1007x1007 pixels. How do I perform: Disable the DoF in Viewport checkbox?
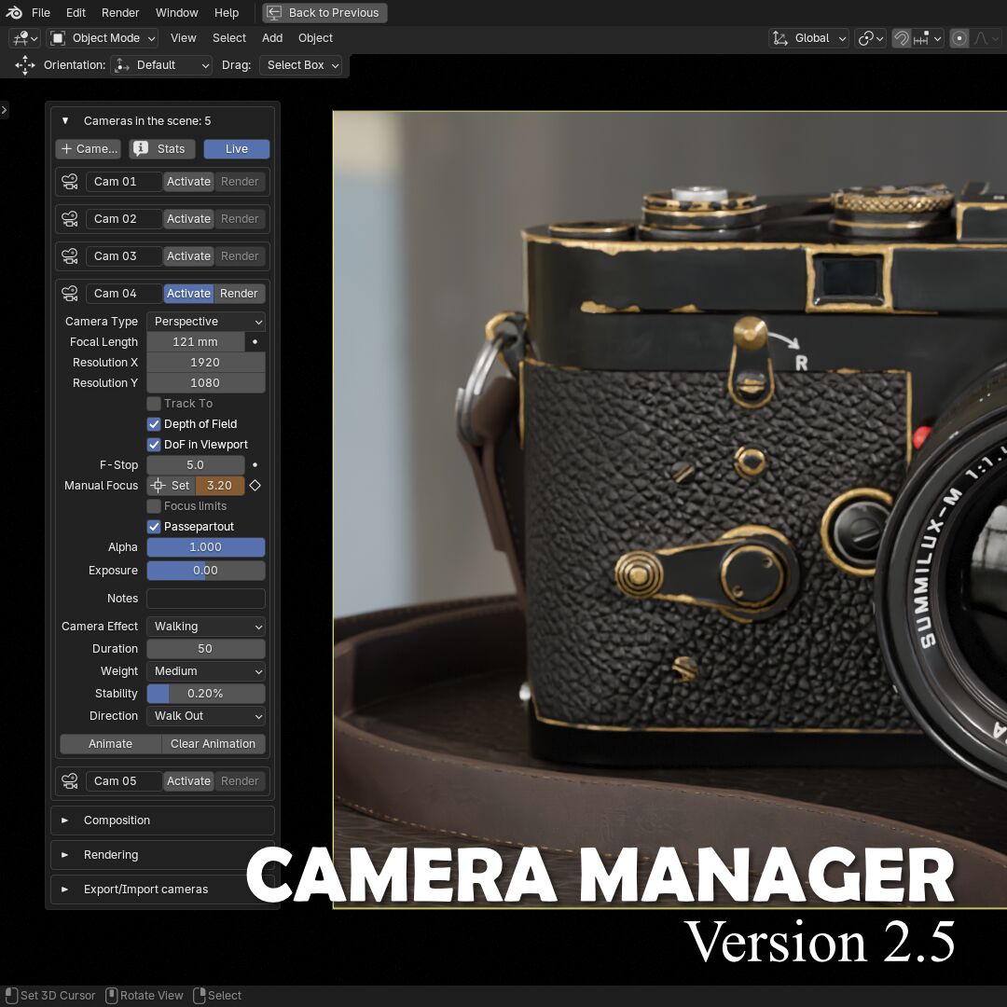click(x=154, y=445)
